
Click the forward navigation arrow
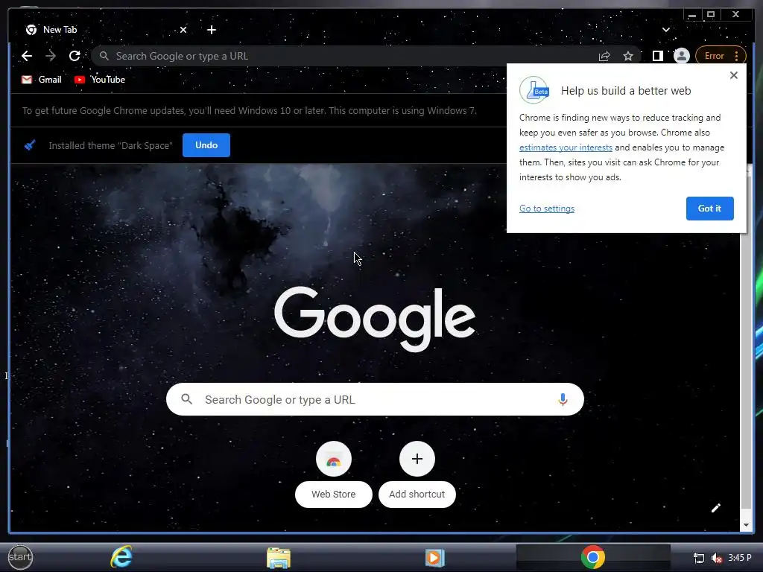click(x=51, y=56)
